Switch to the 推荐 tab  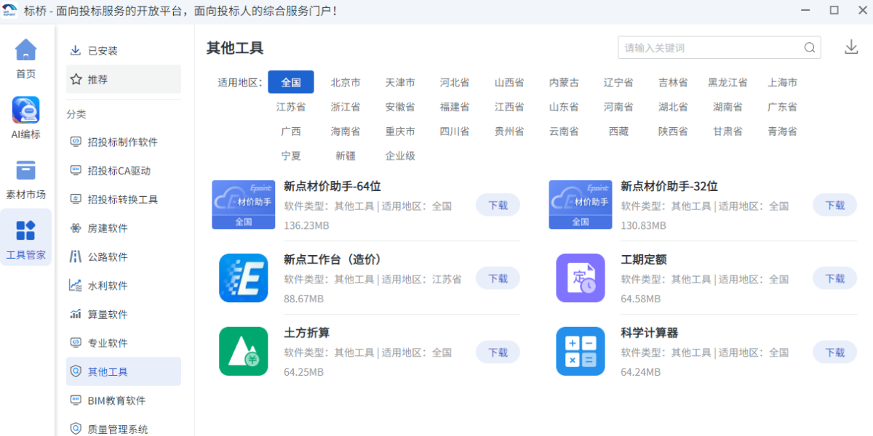(x=97, y=79)
